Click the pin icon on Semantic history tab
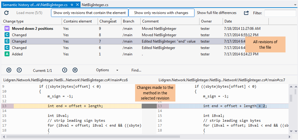This screenshot has height=140, width=298. coord(72,5)
